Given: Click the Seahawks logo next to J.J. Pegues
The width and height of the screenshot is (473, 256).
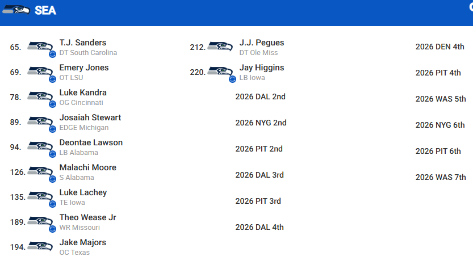Looking at the screenshot, I should (x=220, y=47).
